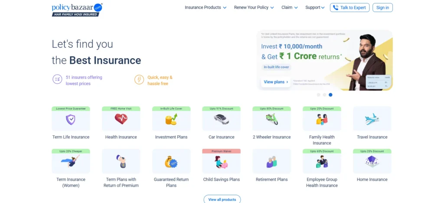Open the Term Life Insurance shield icon
Screen dimensions: 444x203
71,119
